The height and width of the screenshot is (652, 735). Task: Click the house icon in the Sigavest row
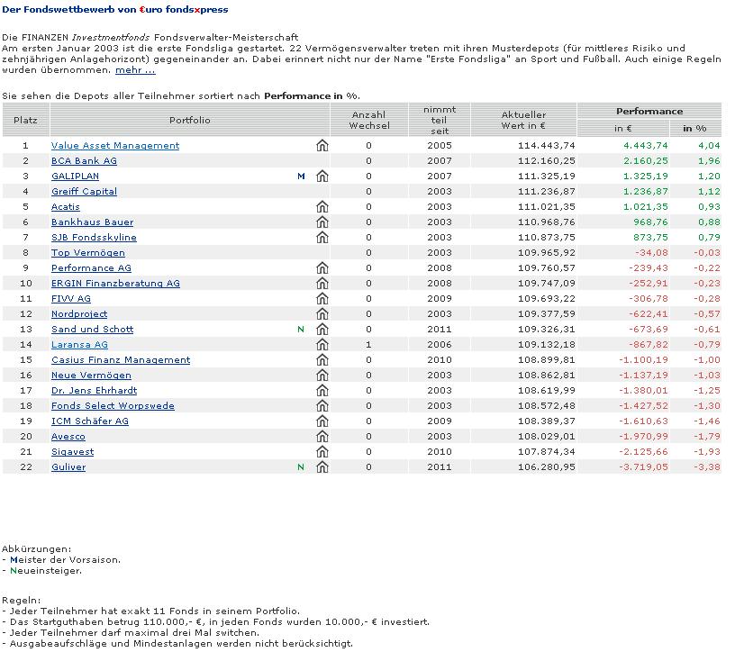(322, 452)
